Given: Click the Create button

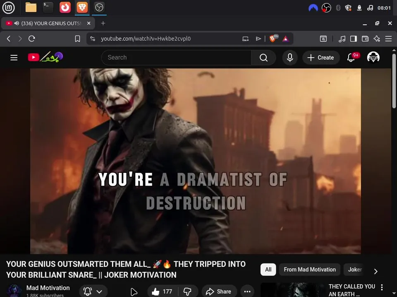Looking at the screenshot, I should point(321,58).
